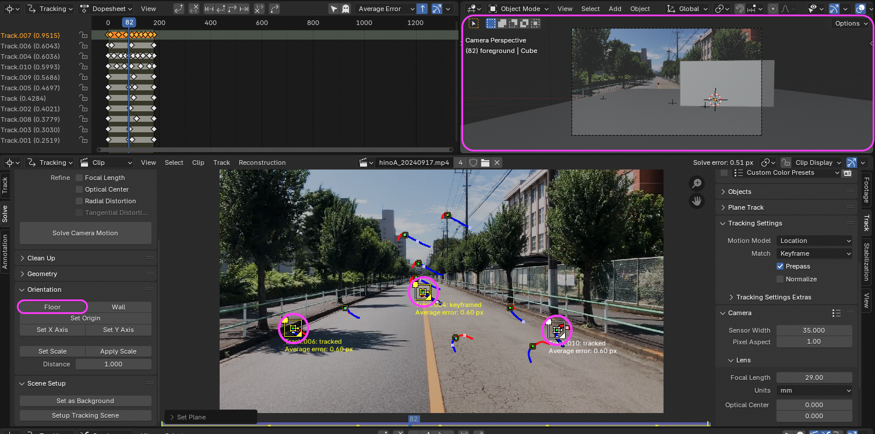
Task: Check the Normalize option
Action: (x=780, y=279)
